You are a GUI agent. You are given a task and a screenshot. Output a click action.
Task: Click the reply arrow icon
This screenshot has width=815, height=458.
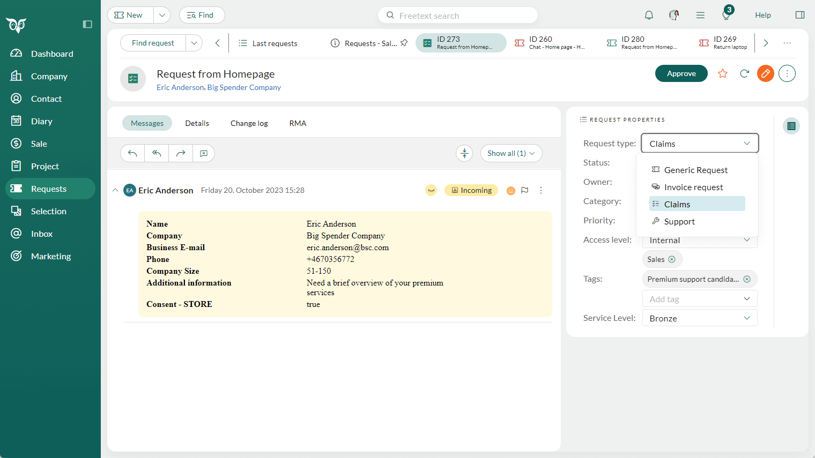(132, 153)
